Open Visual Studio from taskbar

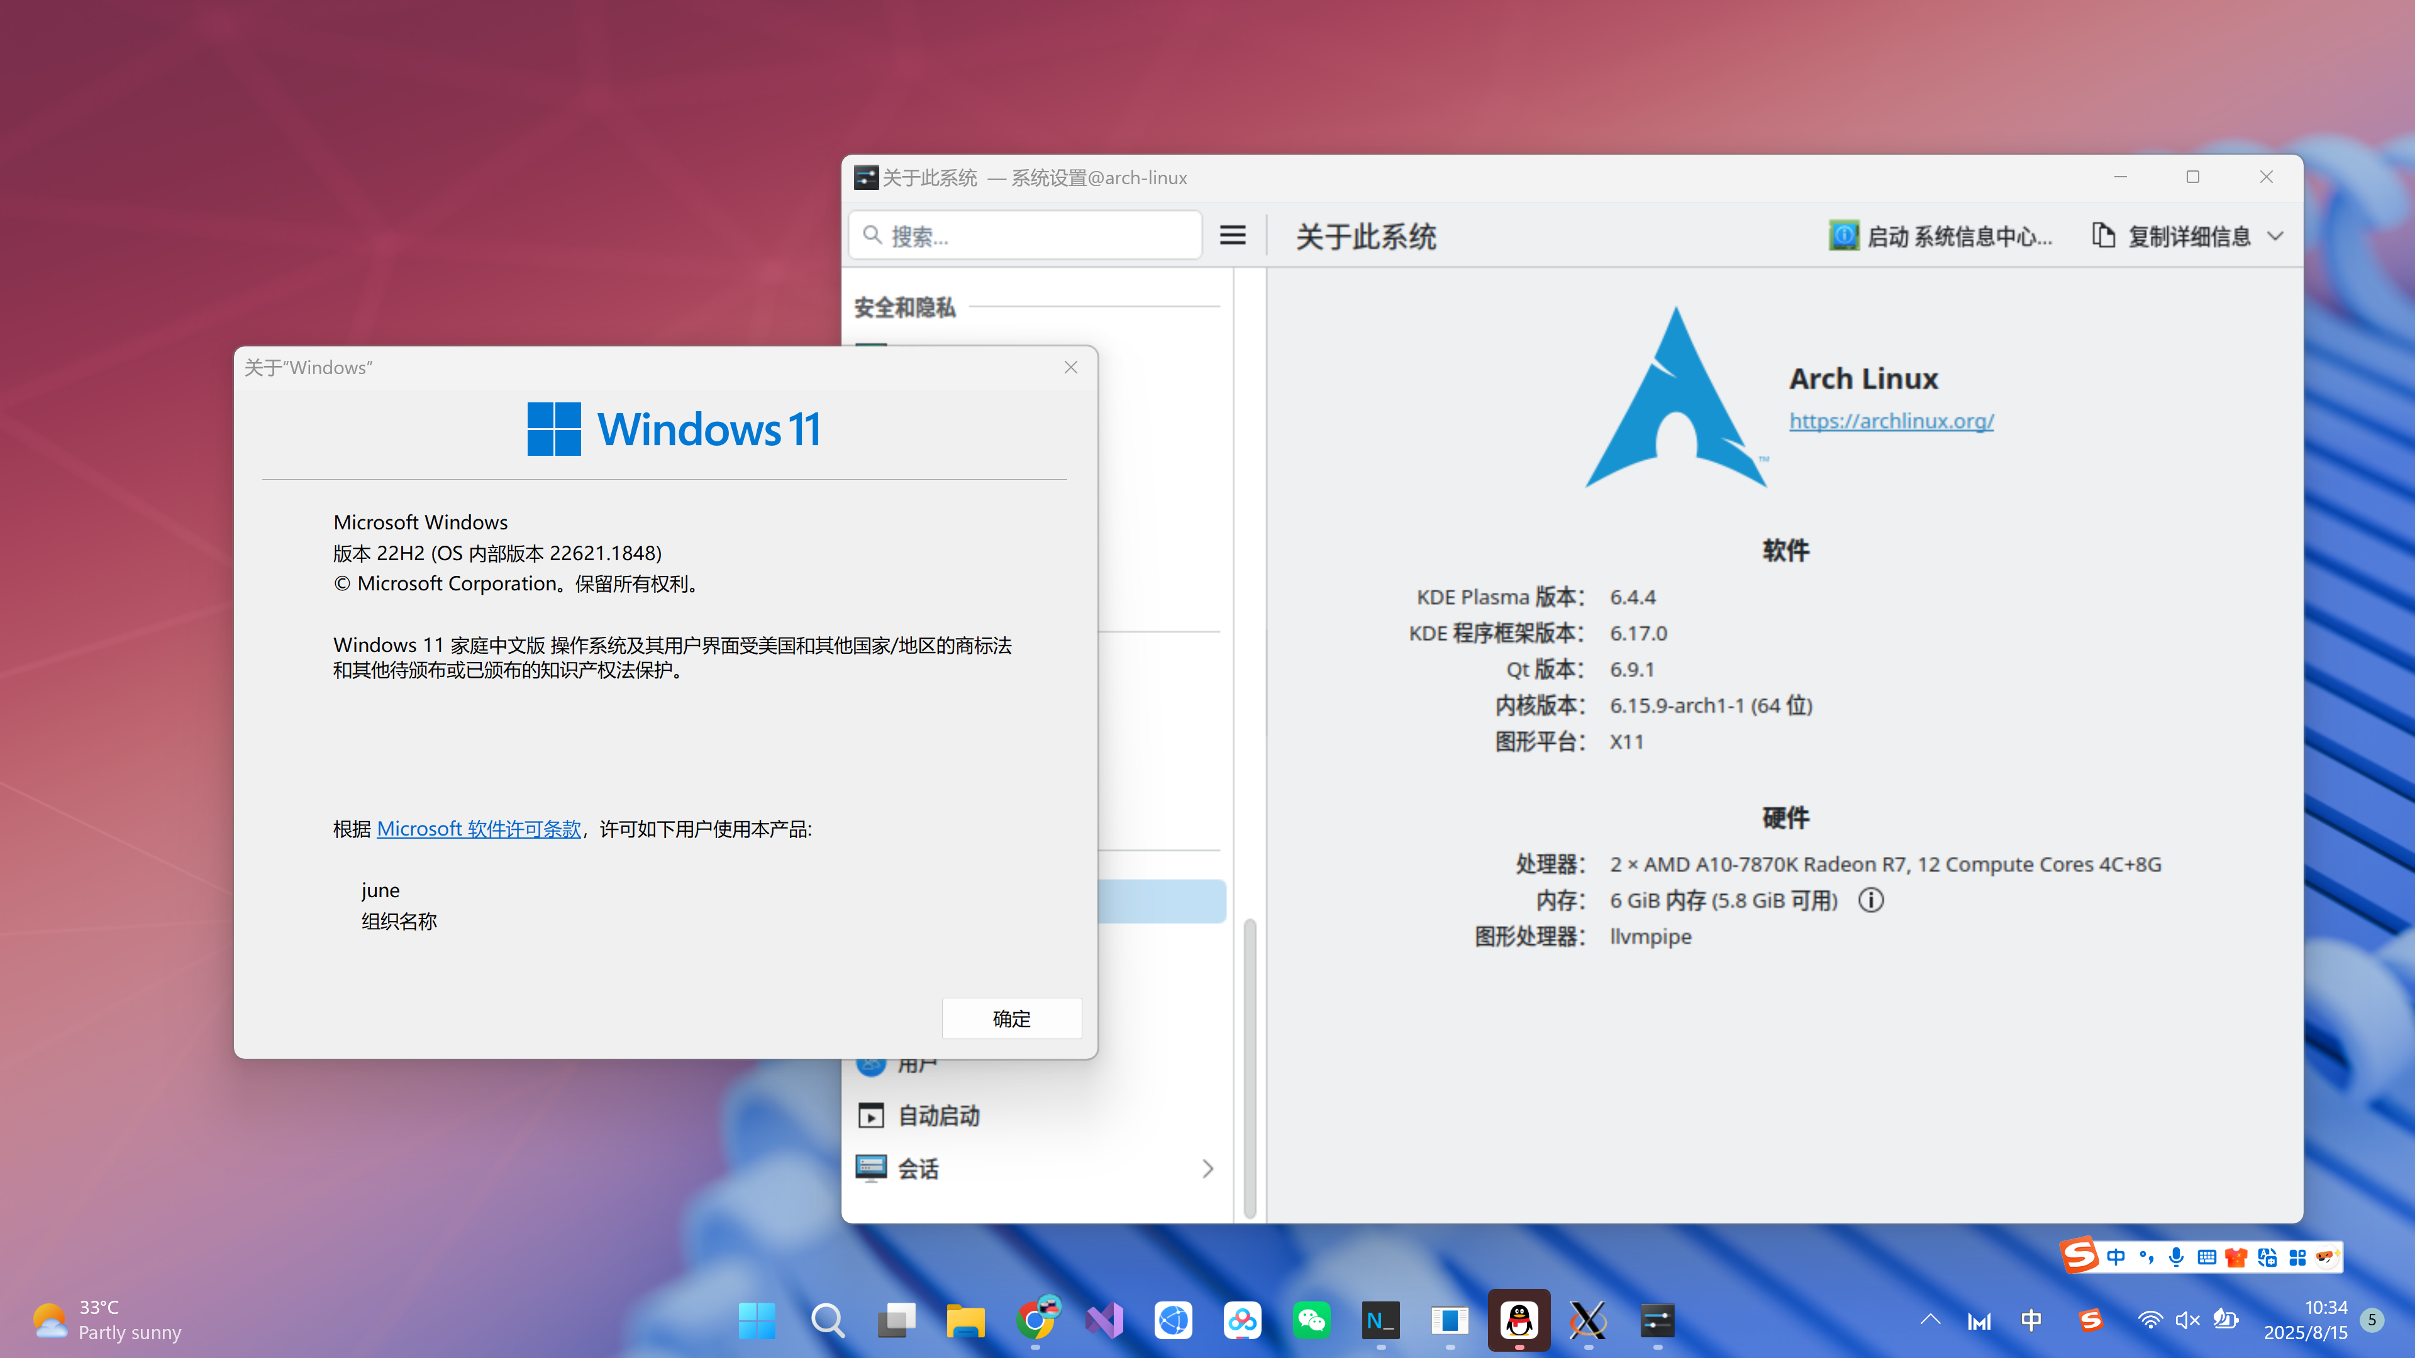tap(1104, 1320)
